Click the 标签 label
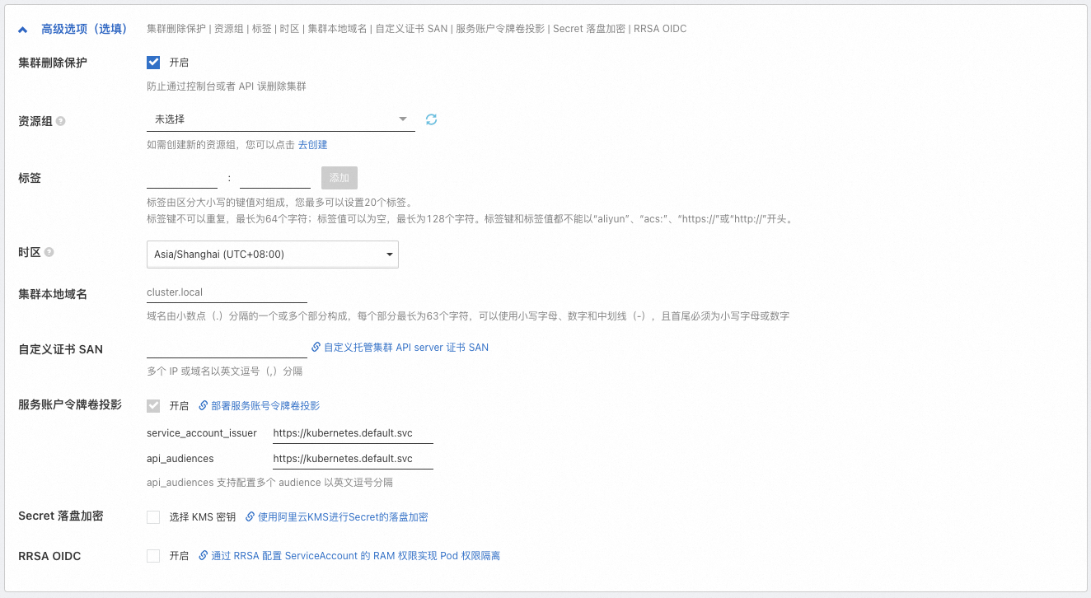The image size is (1091, 598). pos(30,178)
